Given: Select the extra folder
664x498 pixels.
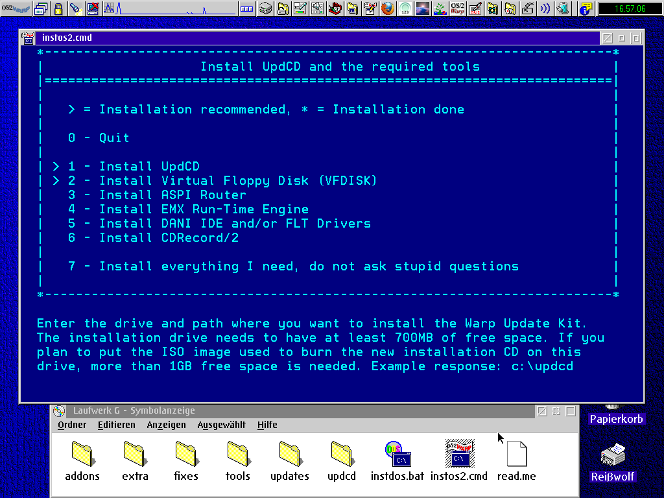Looking at the screenshot, I should [135, 461].
